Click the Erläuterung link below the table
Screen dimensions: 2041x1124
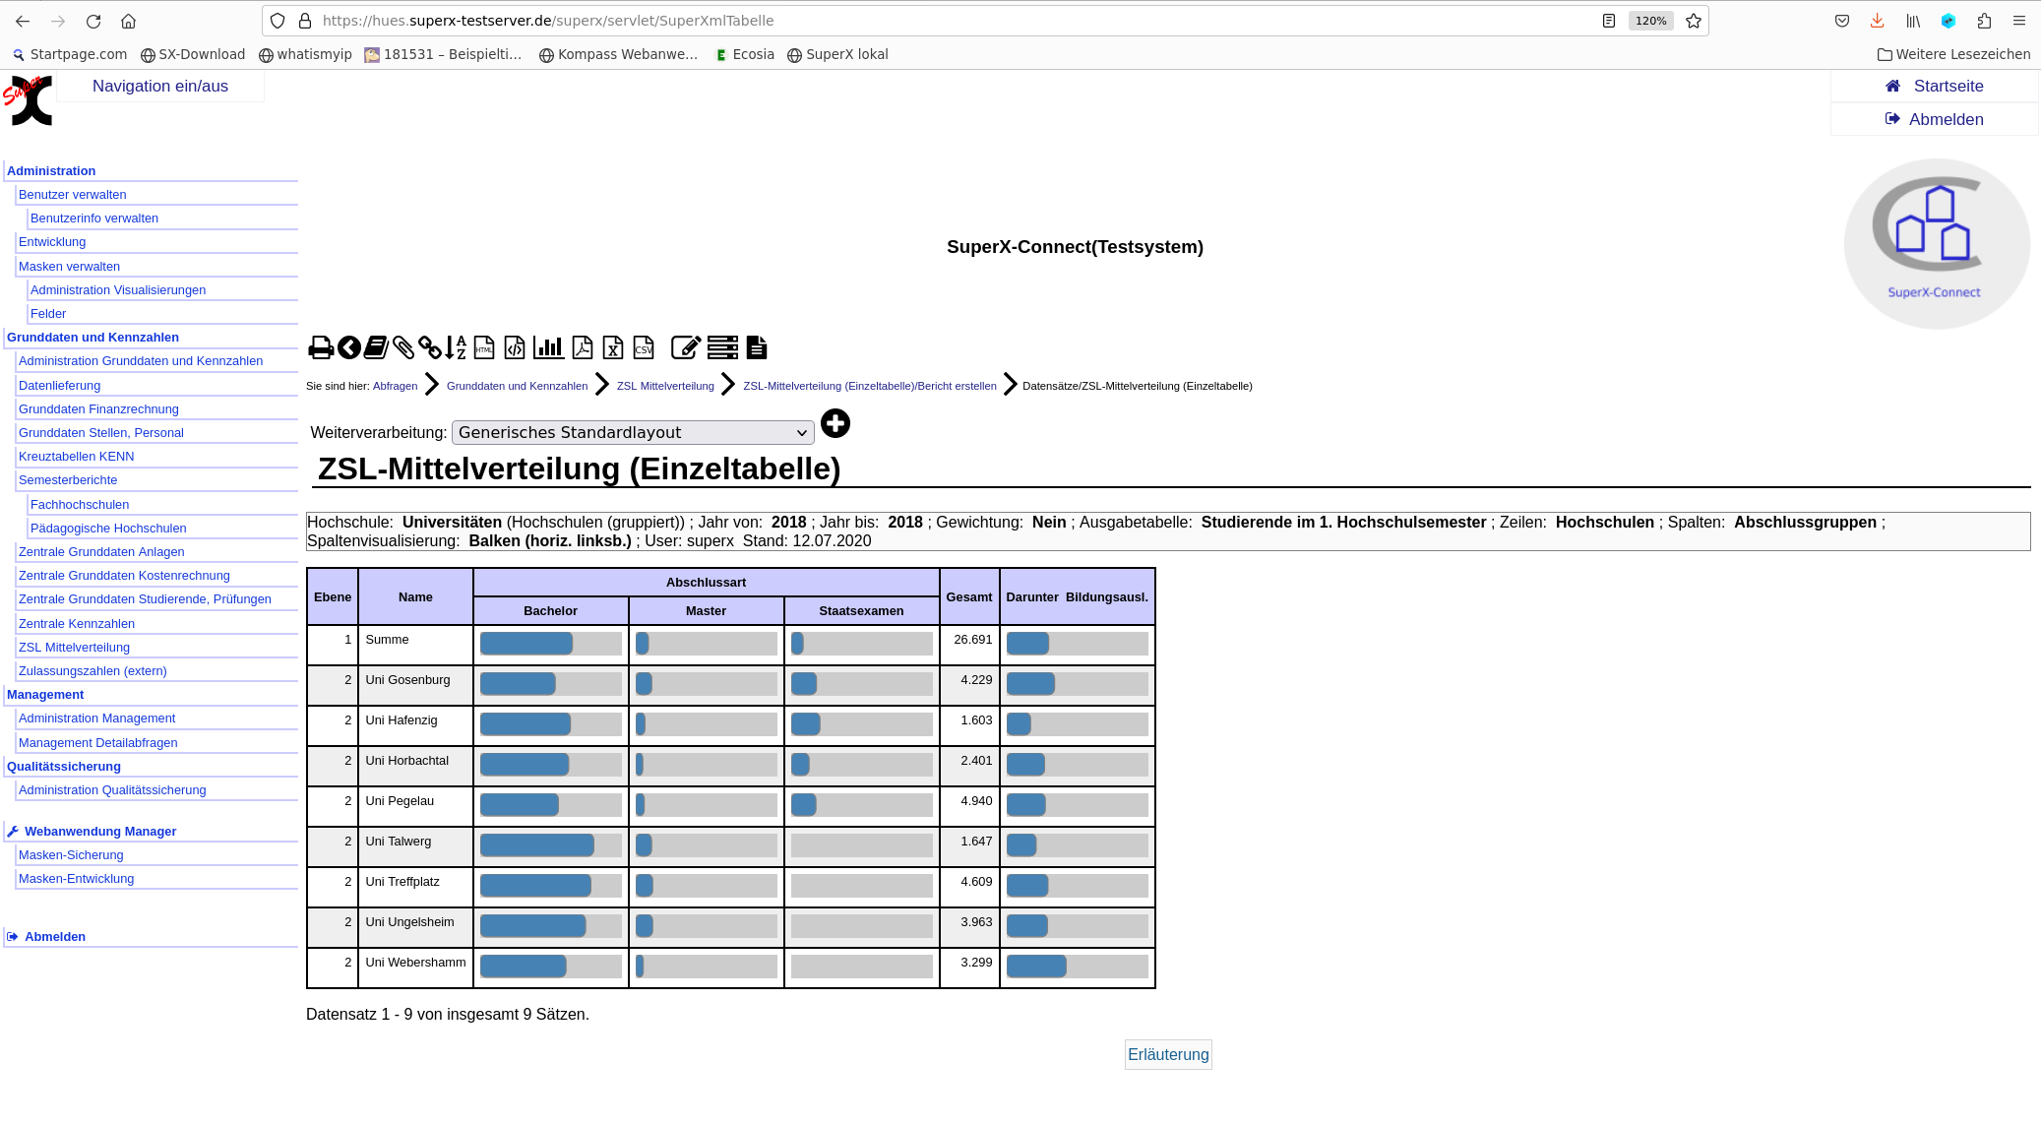(1168, 1055)
